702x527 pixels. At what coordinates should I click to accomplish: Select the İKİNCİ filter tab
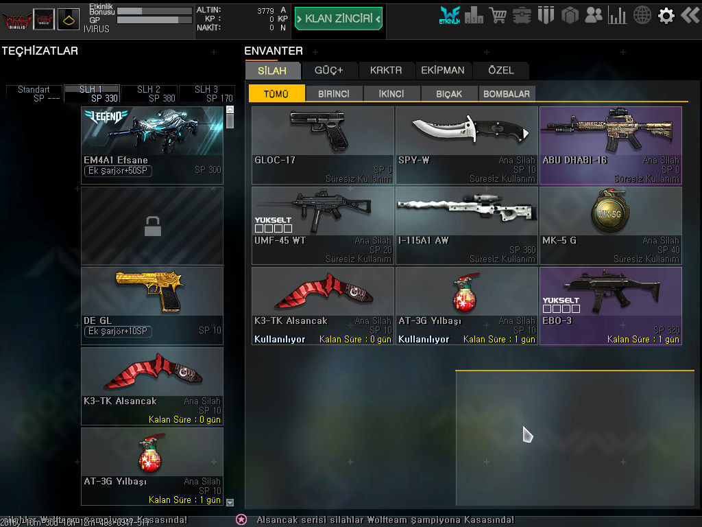tap(391, 93)
